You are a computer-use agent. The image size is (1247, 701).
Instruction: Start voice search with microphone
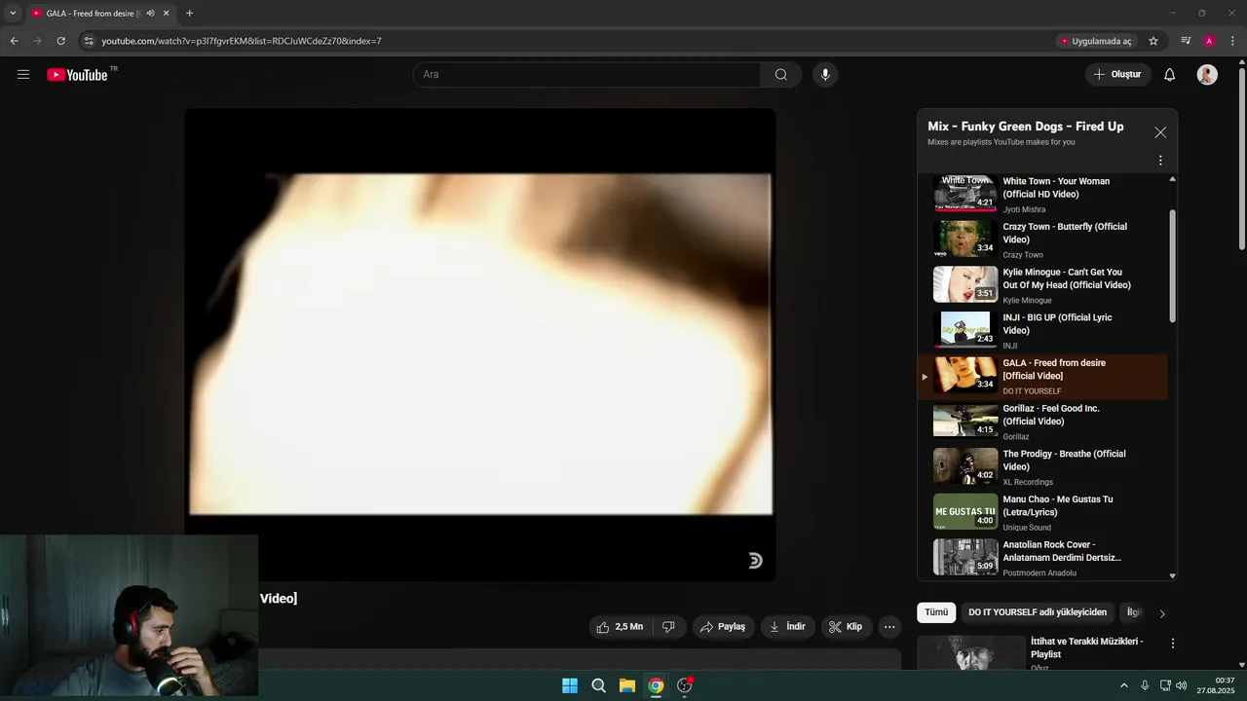[x=825, y=75]
